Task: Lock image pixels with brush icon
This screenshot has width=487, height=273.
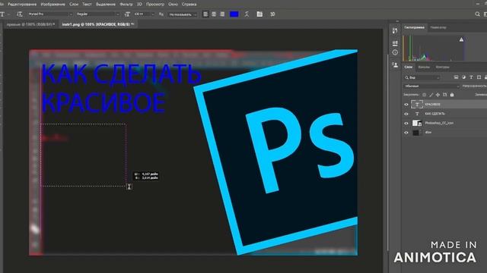Action: click(x=431, y=95)
